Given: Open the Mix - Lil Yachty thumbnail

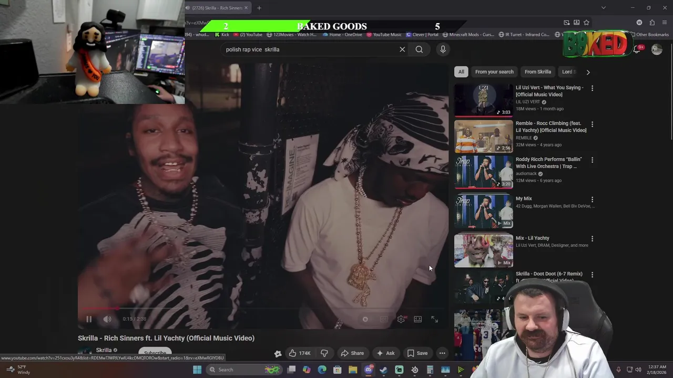Looking at the screenshot, I should pyautogui.click(x=483, y=250).
